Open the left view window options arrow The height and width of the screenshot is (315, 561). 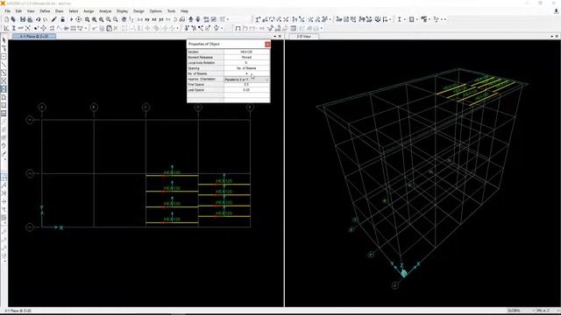[274, 37]
